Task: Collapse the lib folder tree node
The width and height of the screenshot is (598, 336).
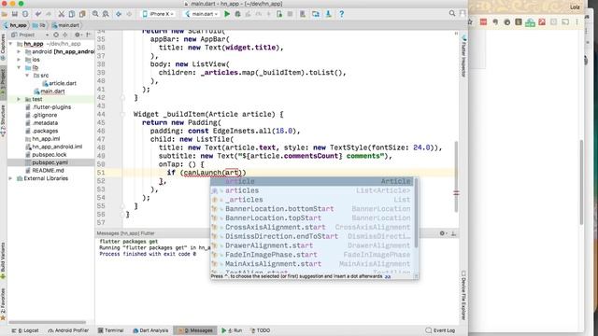Action: pyautogui.click(x=19, y=67)
